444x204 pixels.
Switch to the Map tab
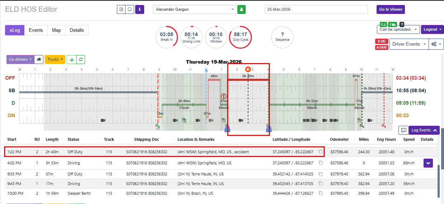click(56, 30)
